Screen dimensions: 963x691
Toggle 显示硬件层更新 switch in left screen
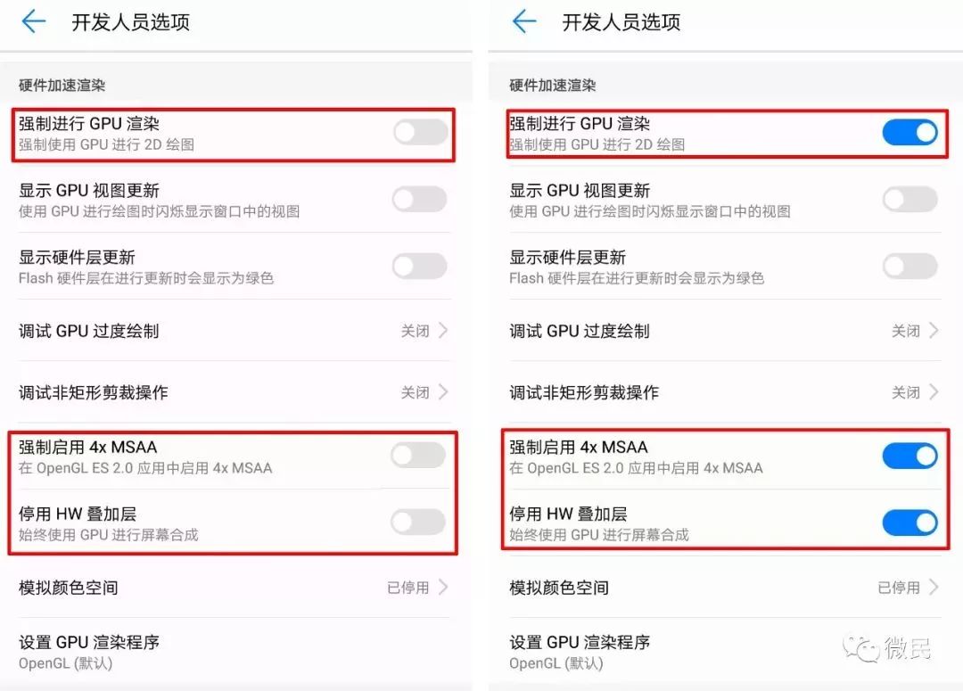420,266
